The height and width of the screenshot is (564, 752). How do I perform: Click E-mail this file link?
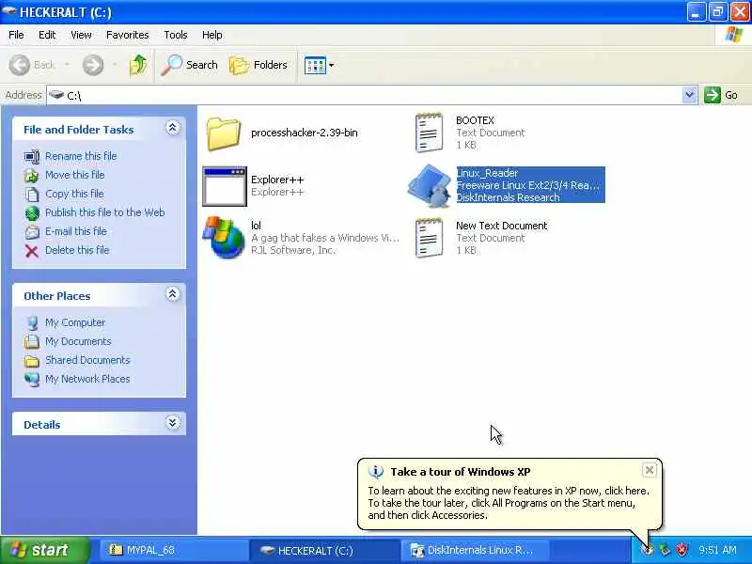[76, 231]
